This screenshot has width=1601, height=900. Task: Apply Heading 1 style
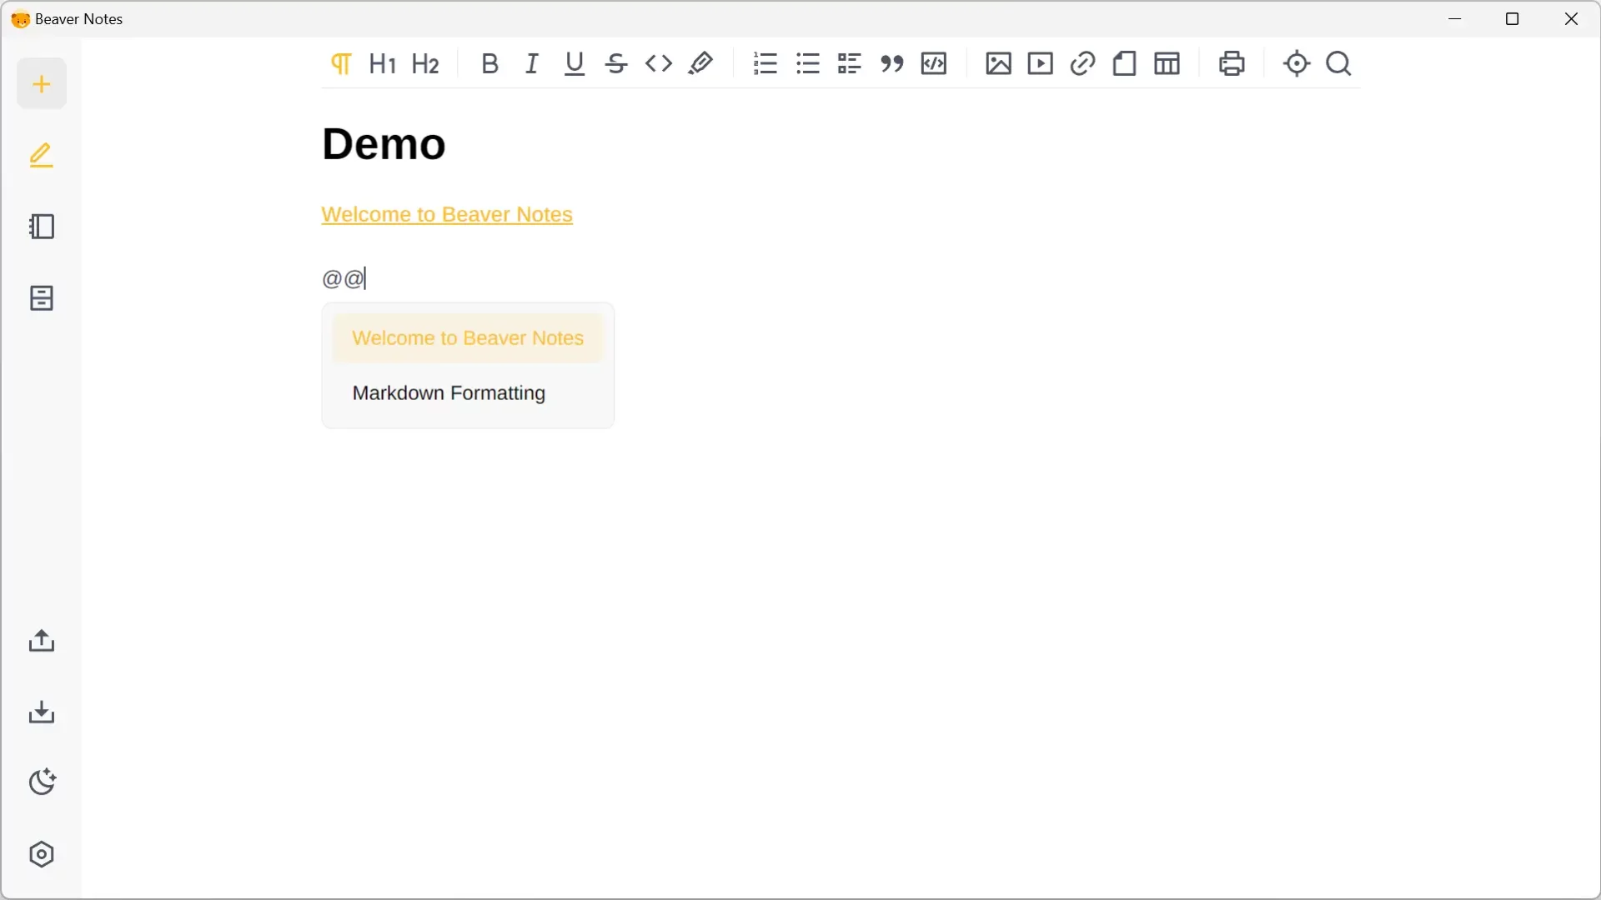click(383, 63)
